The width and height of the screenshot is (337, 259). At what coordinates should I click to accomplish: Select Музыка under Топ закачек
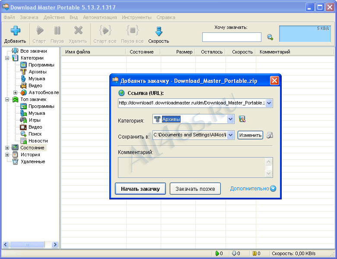[x=37, y=113]
